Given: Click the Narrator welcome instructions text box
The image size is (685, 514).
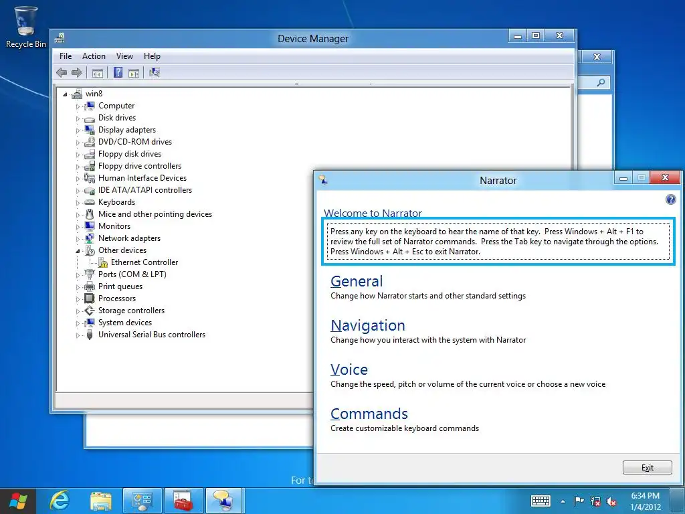Looking at the screenshot, I should [x=498, y=241].
